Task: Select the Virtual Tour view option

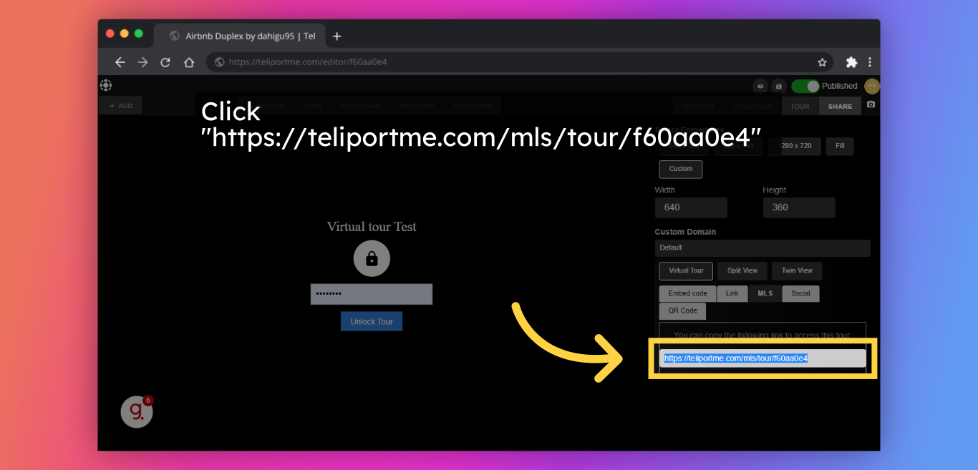Action: 686,270
